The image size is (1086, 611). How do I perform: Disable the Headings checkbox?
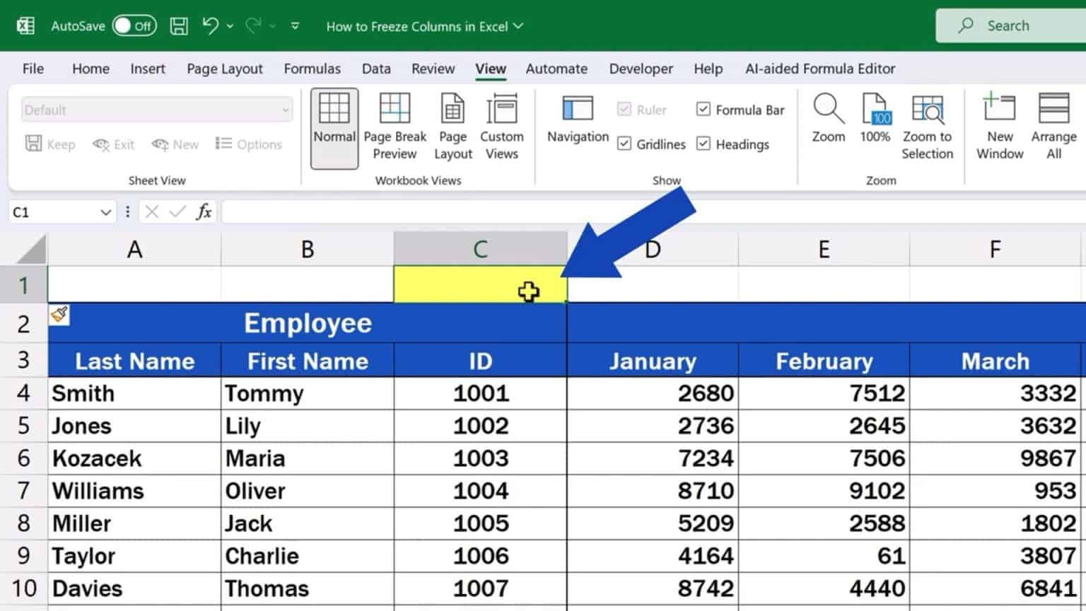pos(703,144)
